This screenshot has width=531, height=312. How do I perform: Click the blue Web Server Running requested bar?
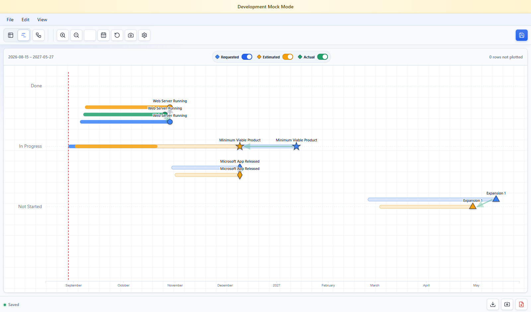[125, 122]
